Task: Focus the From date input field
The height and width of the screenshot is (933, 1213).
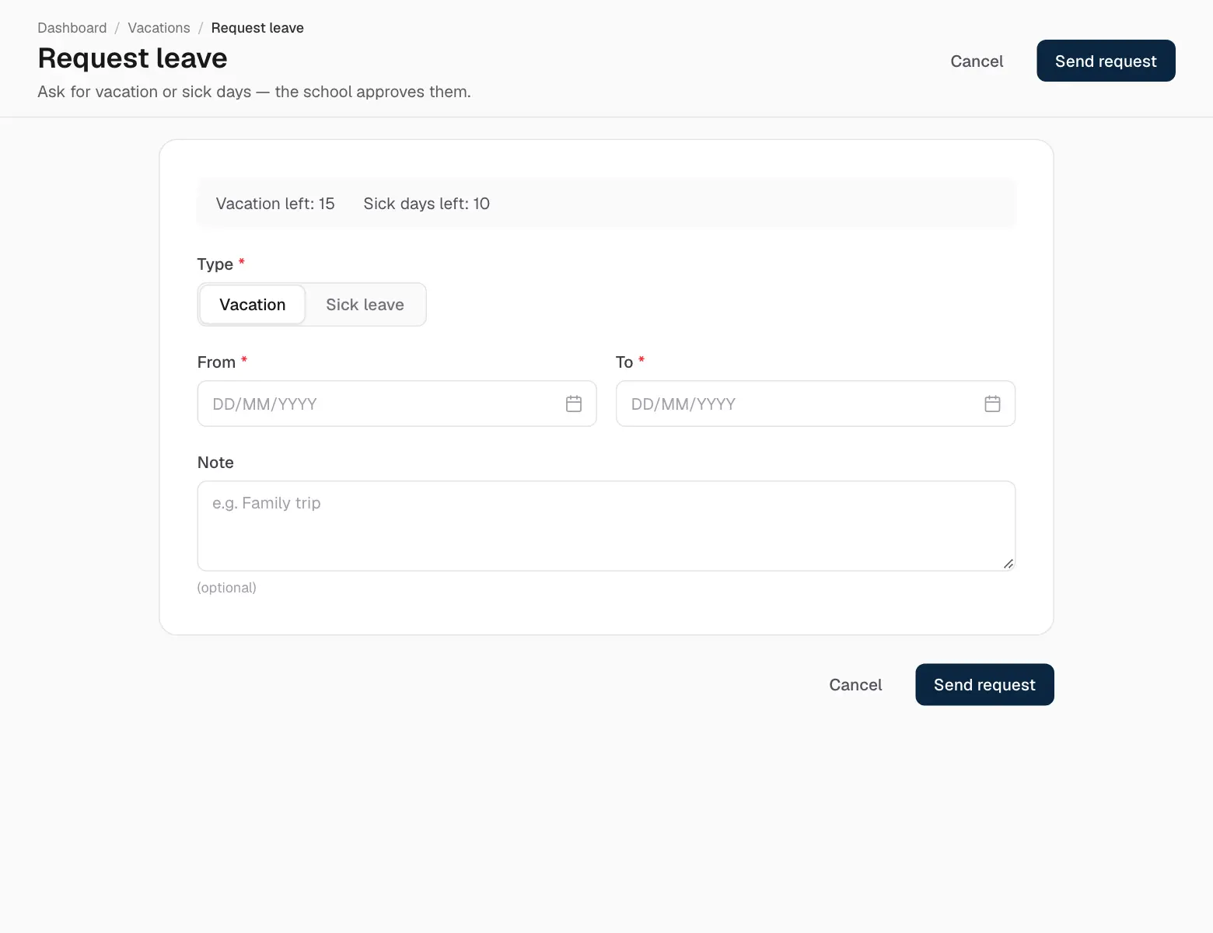Action: pos(397,404)
